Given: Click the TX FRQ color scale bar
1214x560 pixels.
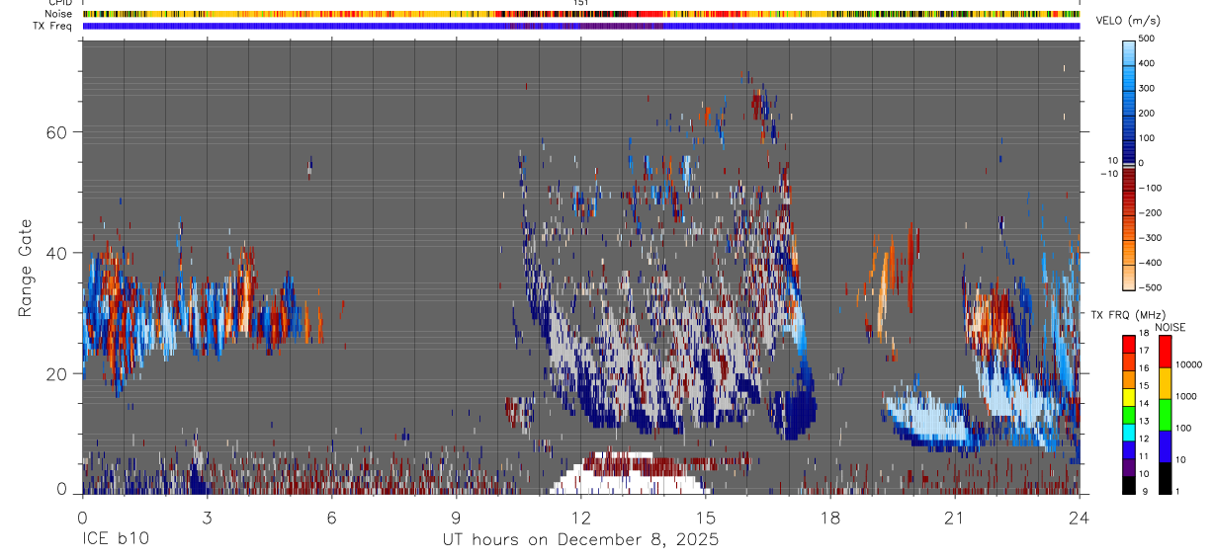Looking at the screenshot, I should [1129, 414].
